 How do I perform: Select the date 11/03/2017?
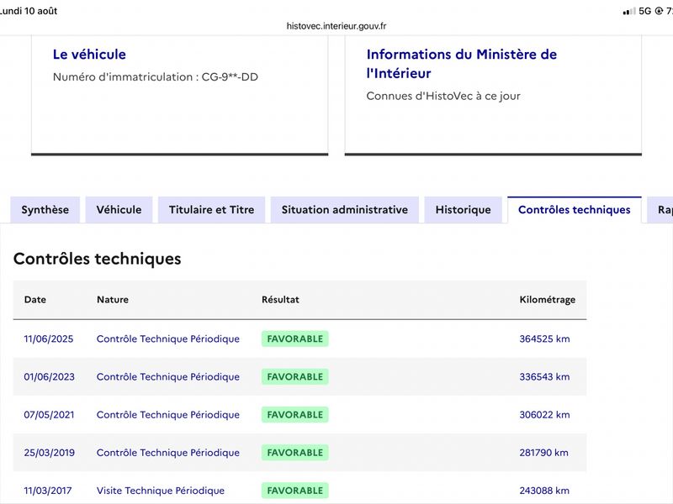click(48, 491)
